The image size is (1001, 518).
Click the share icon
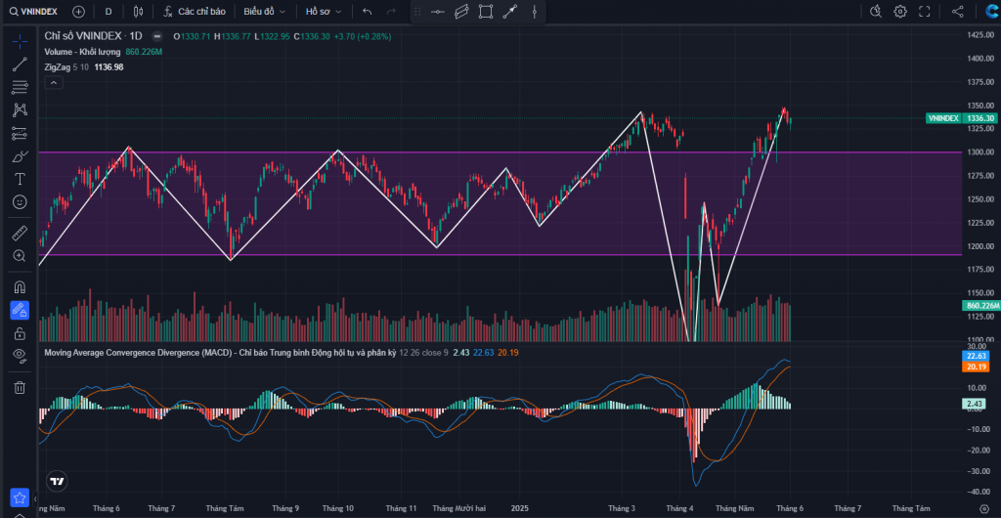(x=958, y=12)
